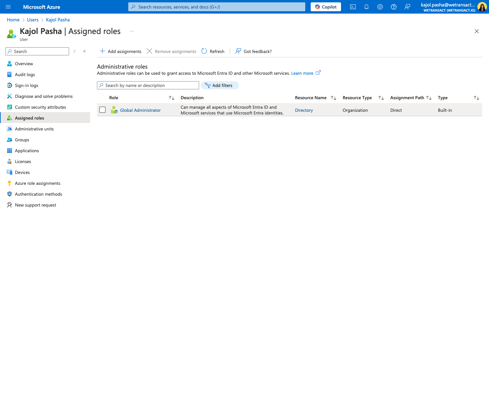Sort by the Assignment Path column arrows

tap(429, 98)
